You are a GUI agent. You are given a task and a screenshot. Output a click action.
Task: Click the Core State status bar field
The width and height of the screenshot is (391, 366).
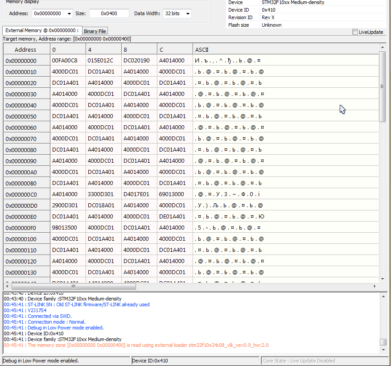[x=299, y=361]
